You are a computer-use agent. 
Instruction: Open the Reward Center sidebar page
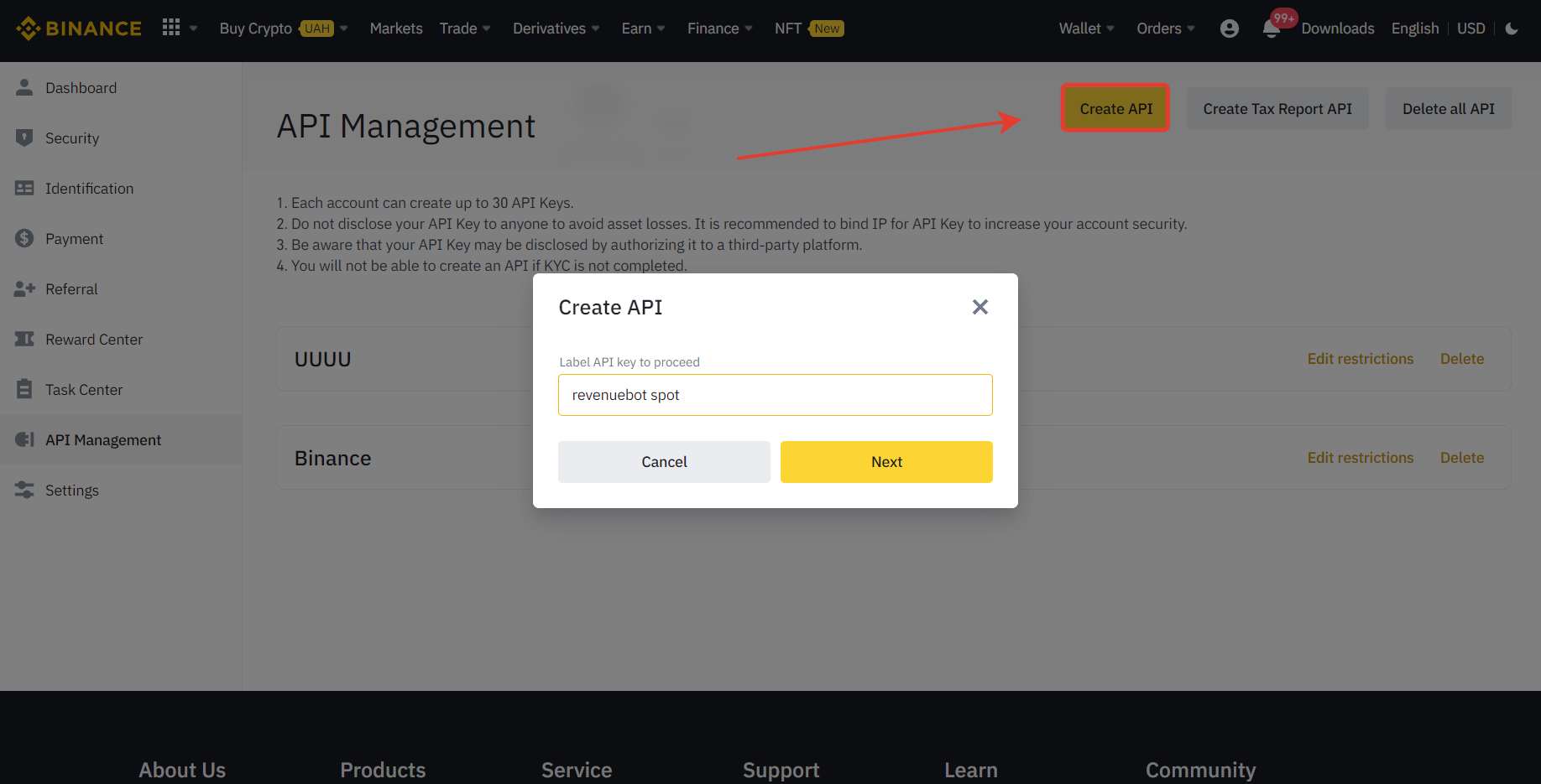[121, 339]
